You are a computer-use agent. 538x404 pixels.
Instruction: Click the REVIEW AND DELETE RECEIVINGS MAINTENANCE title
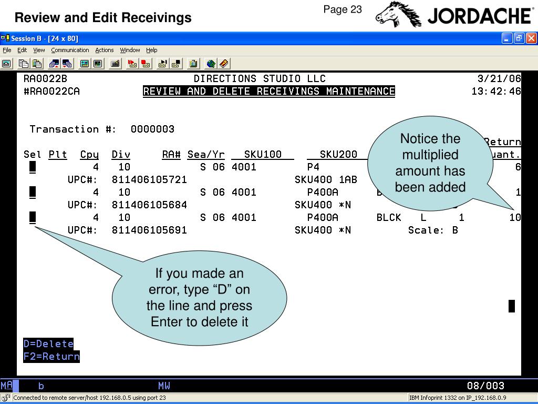(x=269, y=92)
